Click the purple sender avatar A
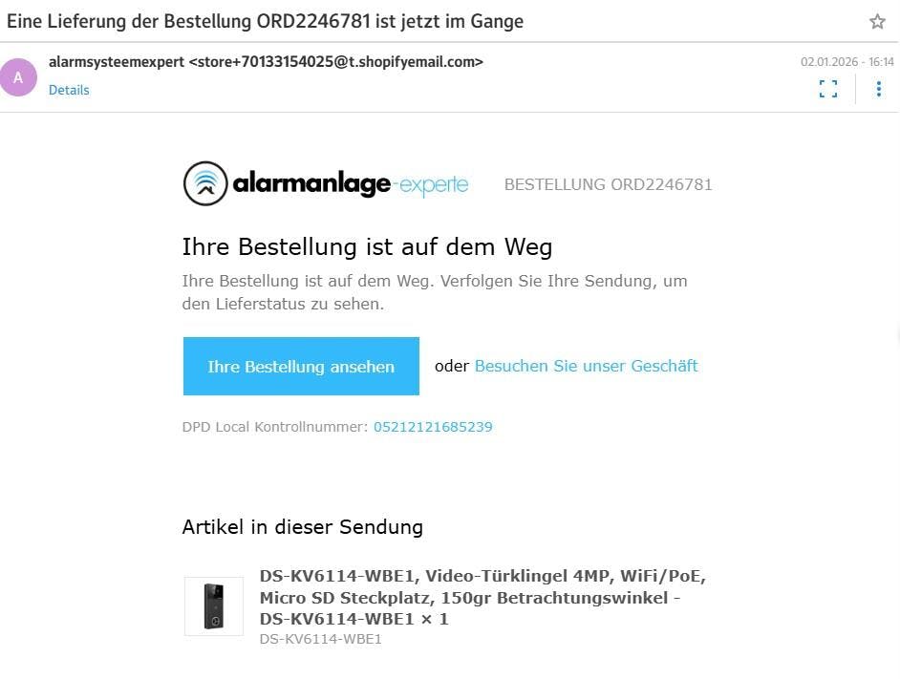Screen dimensions: 900x679 tap(18, 77)
